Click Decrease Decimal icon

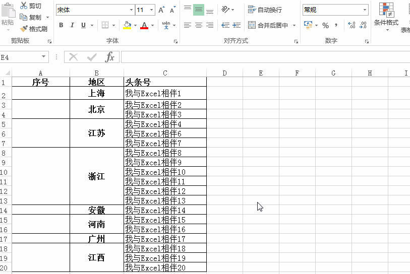[x=363, y=25]
